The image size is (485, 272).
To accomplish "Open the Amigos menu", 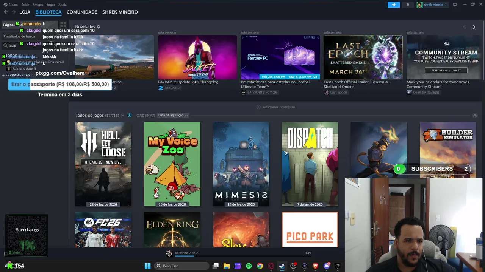I will [x=38, y=5].
